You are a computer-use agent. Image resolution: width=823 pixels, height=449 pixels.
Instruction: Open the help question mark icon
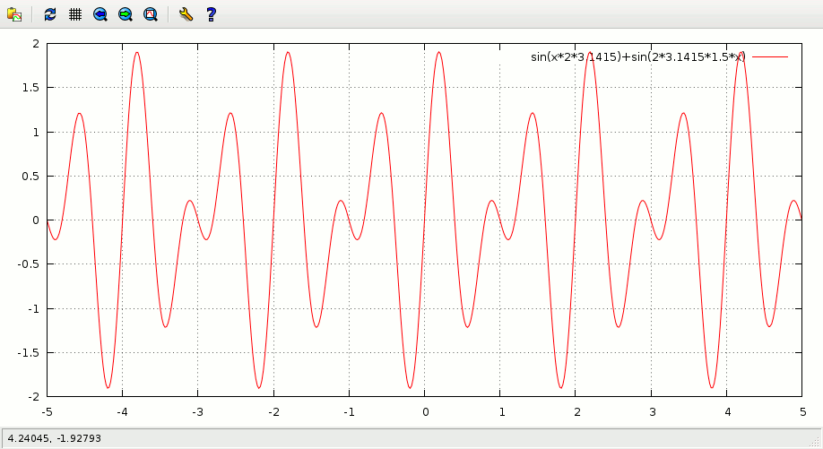click(x=211, y=14)
